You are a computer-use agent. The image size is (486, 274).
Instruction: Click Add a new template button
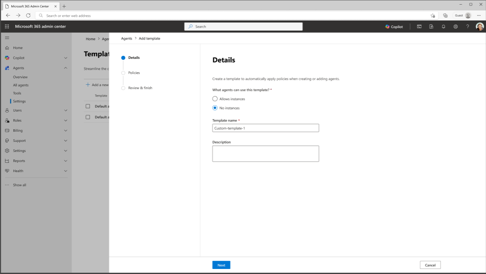pyautogui.click(x=97, y=85)
